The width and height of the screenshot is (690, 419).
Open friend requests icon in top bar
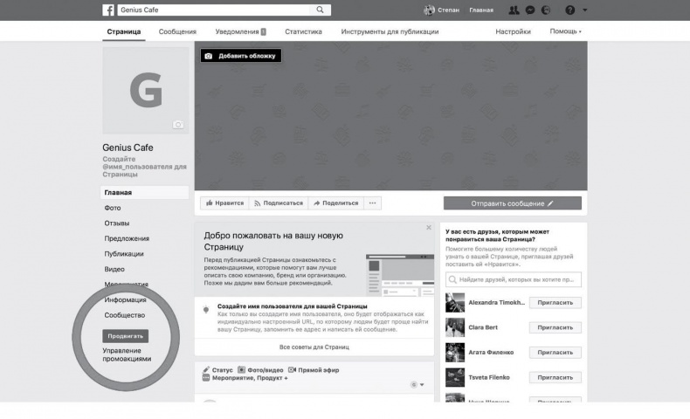[x=514, y=10]
